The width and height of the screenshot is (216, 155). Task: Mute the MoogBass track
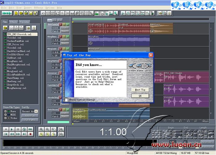coord(68,37)
